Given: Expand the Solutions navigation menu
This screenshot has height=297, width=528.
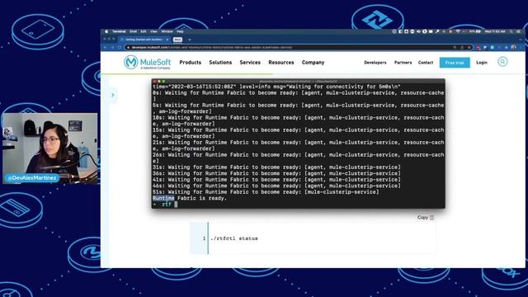Looking at the screenshot, I should pos(220,63).
